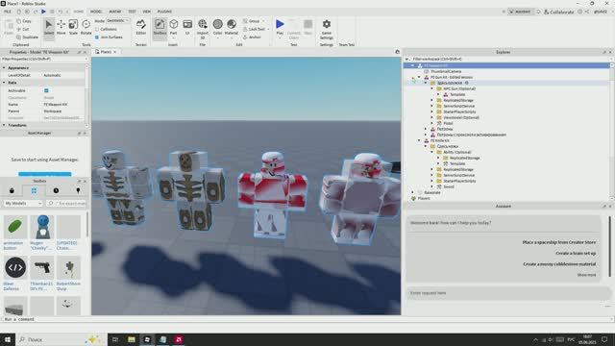615x346 pixels.
Task: Open Toolbox Creations tab icon
Action: click(x=78, y=190)
